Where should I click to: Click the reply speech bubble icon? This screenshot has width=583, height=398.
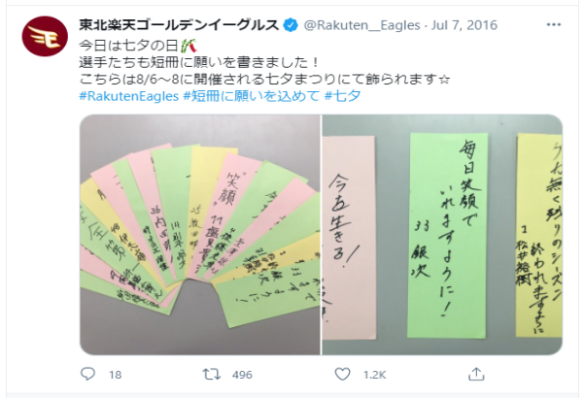pyautogui.click(x=87, y=374)
